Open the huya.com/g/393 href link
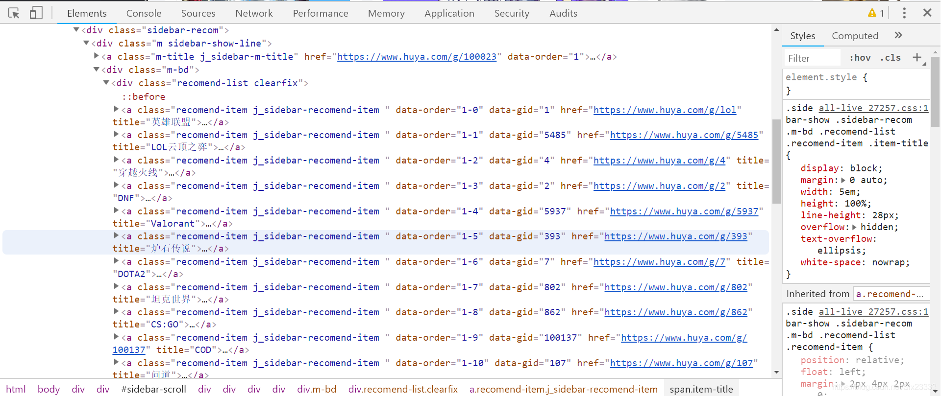Viewport: 941px width, 396px height. tap(676, 236)
